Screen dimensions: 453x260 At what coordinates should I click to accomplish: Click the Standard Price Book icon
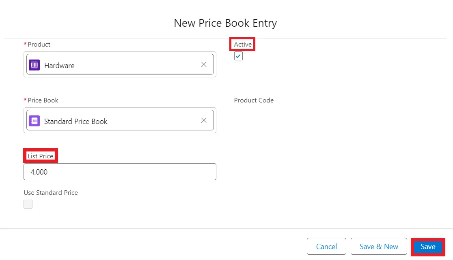pos(34,121)
